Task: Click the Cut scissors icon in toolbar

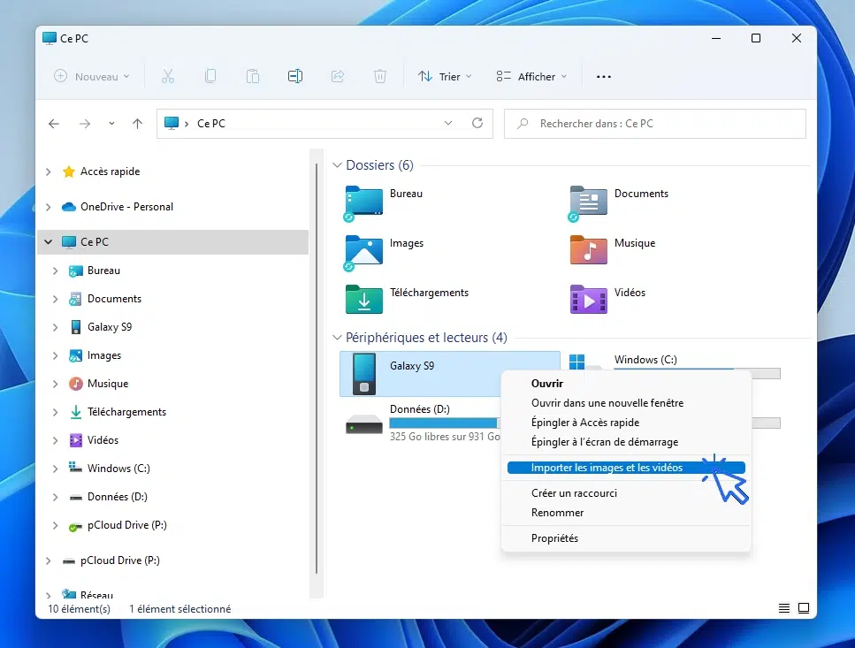Action: coord(168,77)
